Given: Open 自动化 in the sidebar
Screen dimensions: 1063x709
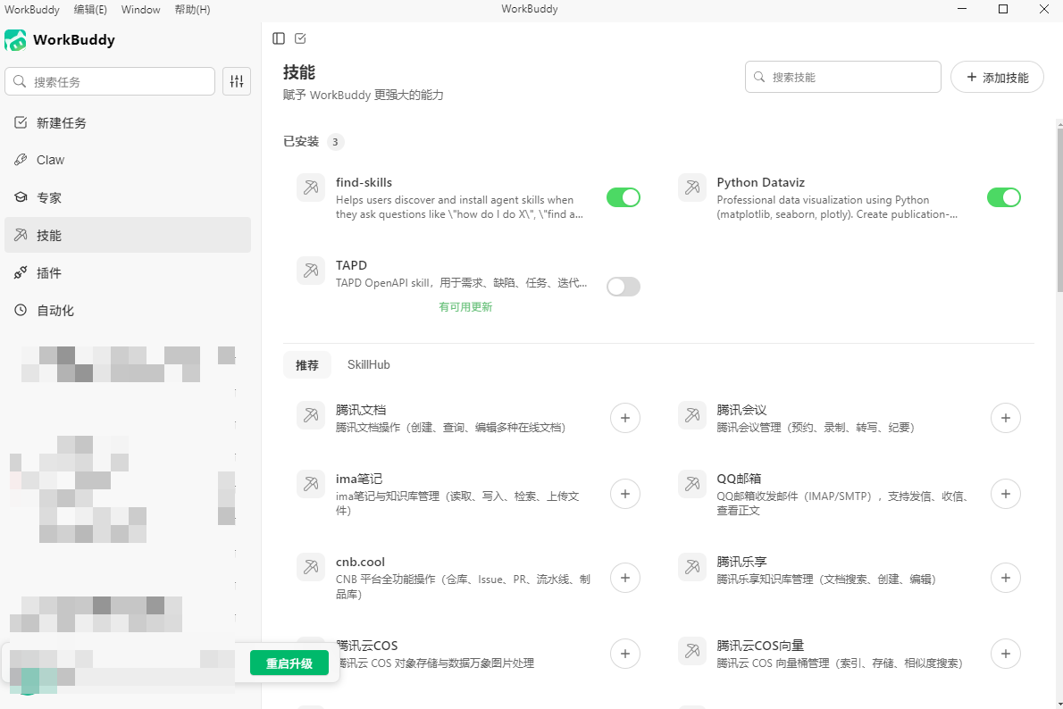Looking at the screenshot, I should coord(128,311).
